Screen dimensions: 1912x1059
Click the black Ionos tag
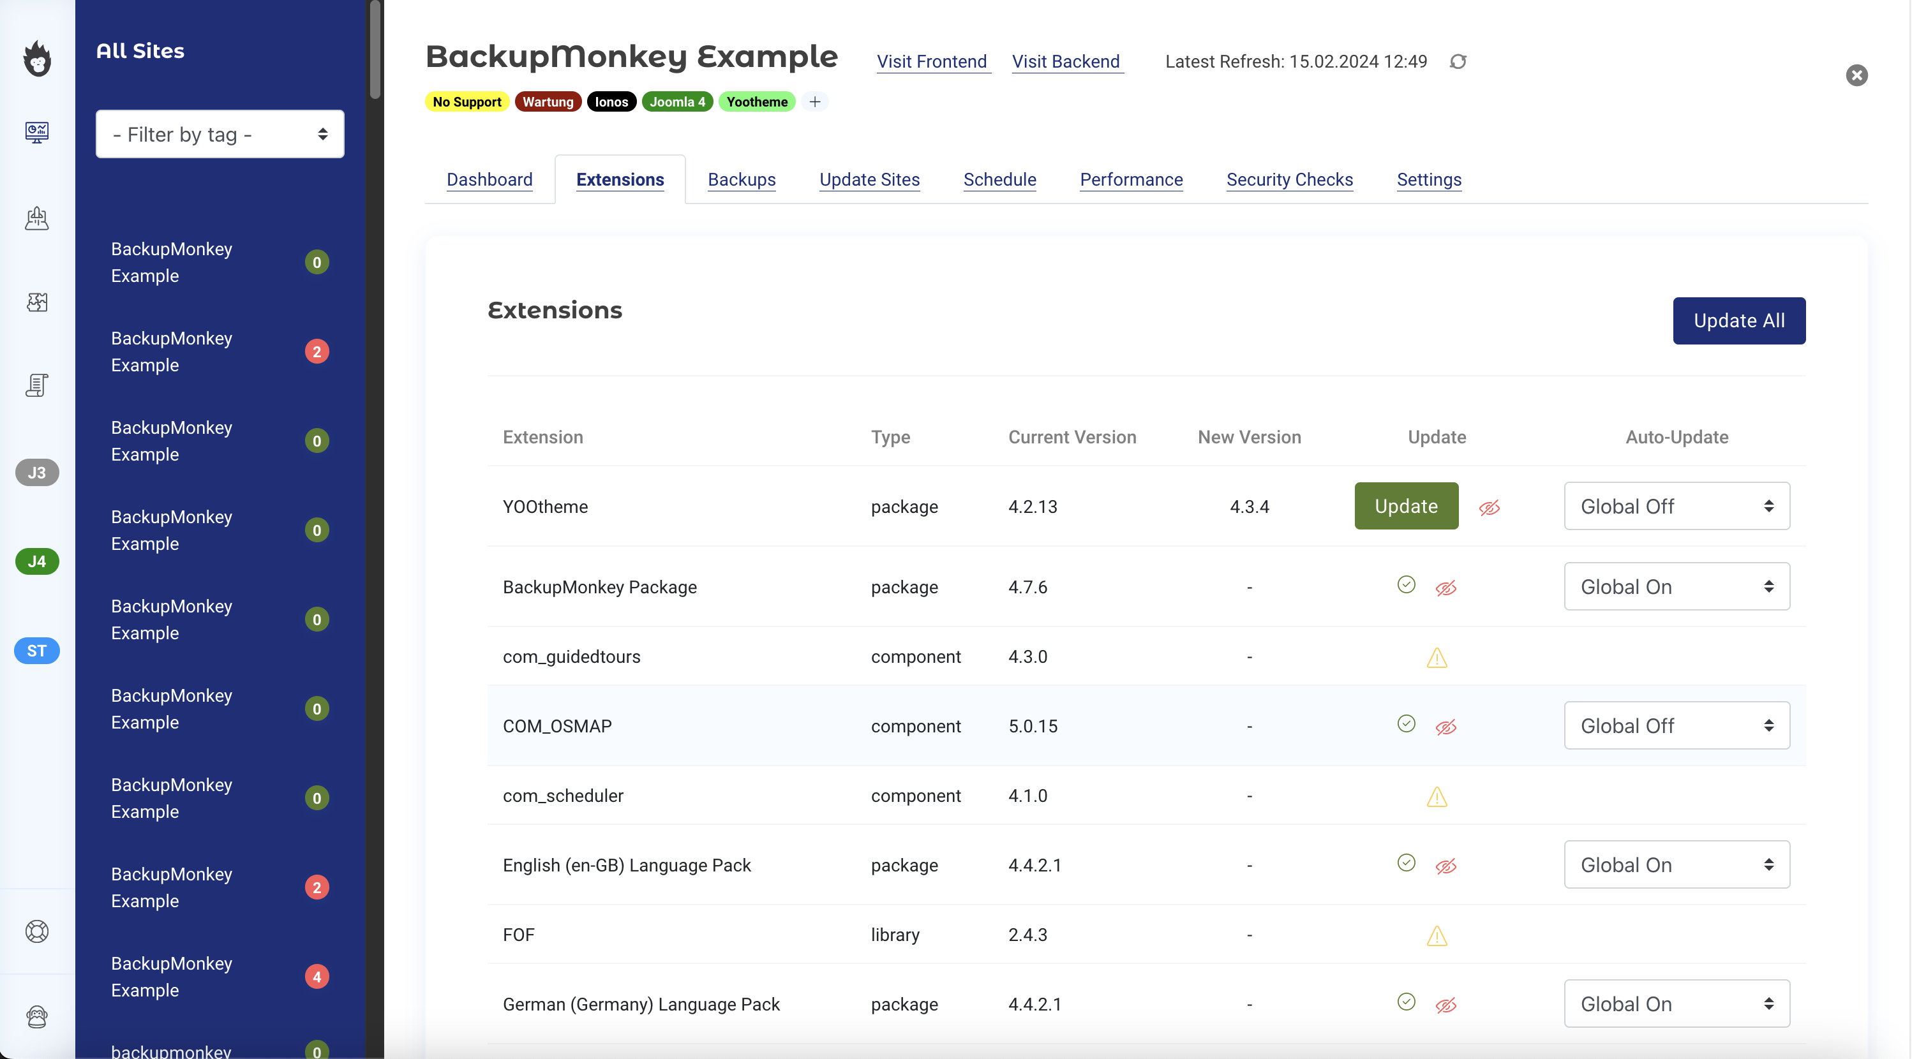coord(611,101)
